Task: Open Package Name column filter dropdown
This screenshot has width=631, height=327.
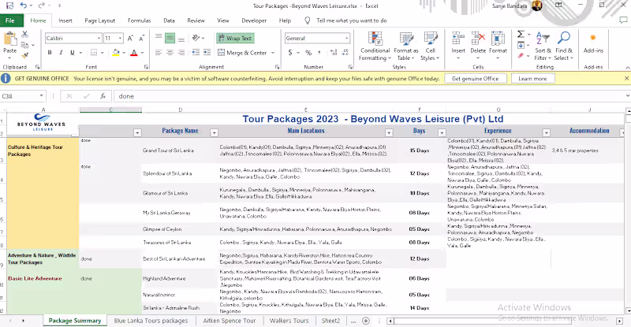Action: point(214,132)
